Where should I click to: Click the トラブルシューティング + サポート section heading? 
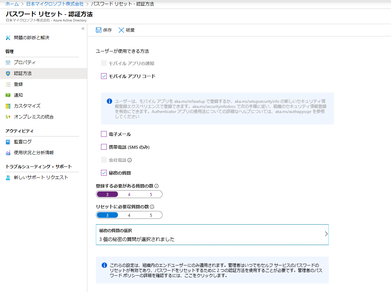(39, 167)
